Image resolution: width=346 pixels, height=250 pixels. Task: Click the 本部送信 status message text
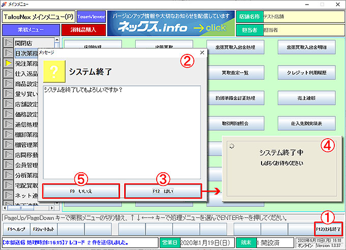[x=66, y=243]
